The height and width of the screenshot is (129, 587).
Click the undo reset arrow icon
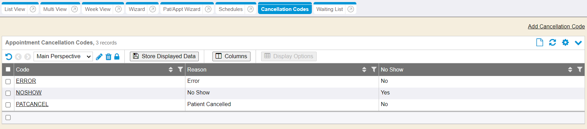coord(9,56)
